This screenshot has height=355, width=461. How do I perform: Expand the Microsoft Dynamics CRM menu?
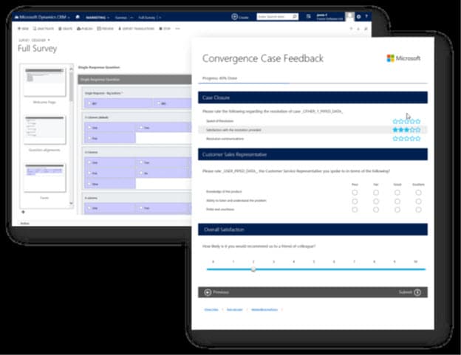tap(42, 17)
